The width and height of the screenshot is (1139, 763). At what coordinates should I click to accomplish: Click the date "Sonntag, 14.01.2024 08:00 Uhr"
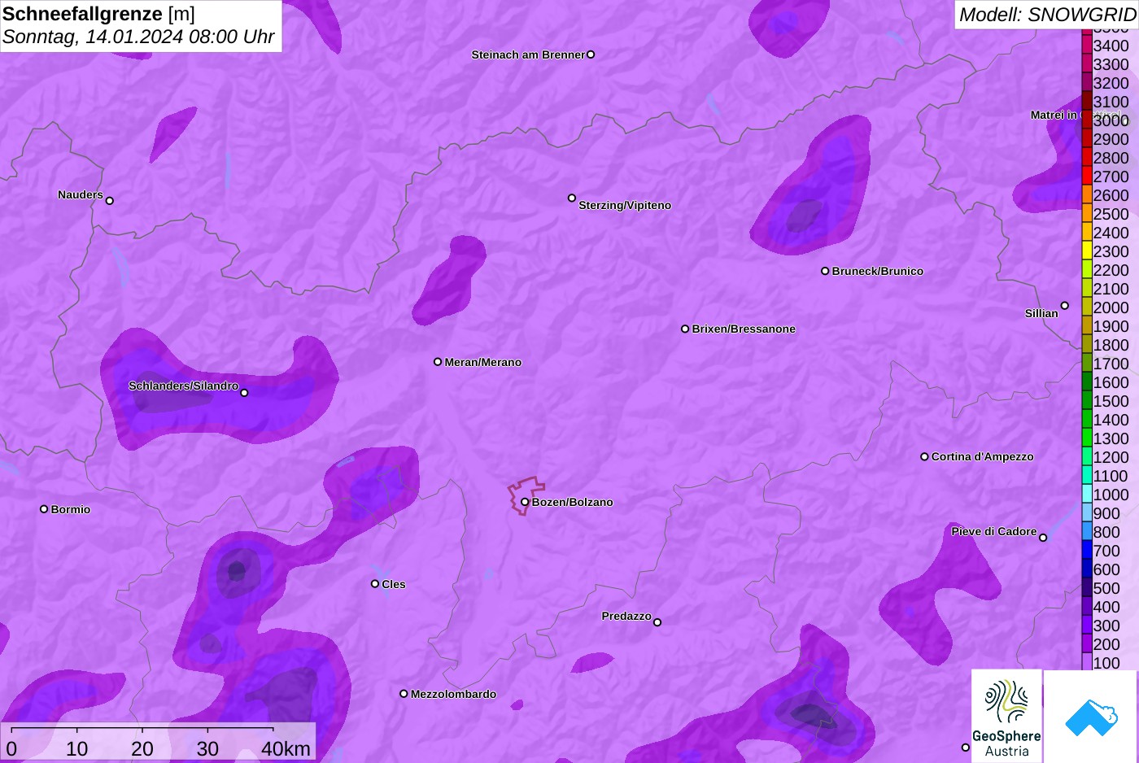pos(139,37)
